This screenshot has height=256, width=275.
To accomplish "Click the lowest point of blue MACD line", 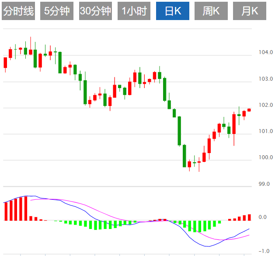I will 209,246.
